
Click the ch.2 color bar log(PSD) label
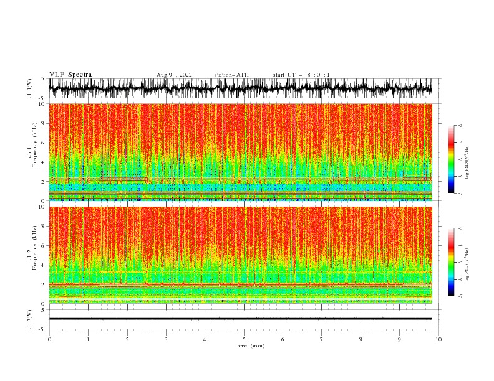(467, 265)
